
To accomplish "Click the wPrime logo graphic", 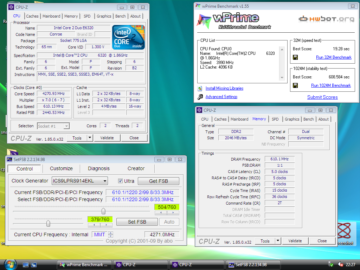I will coord(234,21).
